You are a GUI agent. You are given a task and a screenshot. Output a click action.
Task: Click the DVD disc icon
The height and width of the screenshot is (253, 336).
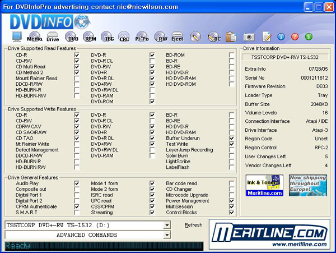pyautogui.click(x=72, y=36)
